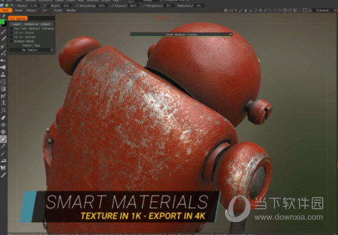Click the green foreground color swatch
Screen dimensions: 338x235
[2, 22]
